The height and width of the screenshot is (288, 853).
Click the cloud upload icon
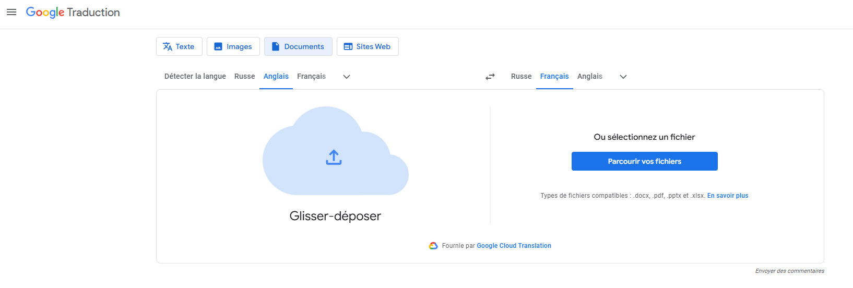pyautogui.click(x=335, y=151)
